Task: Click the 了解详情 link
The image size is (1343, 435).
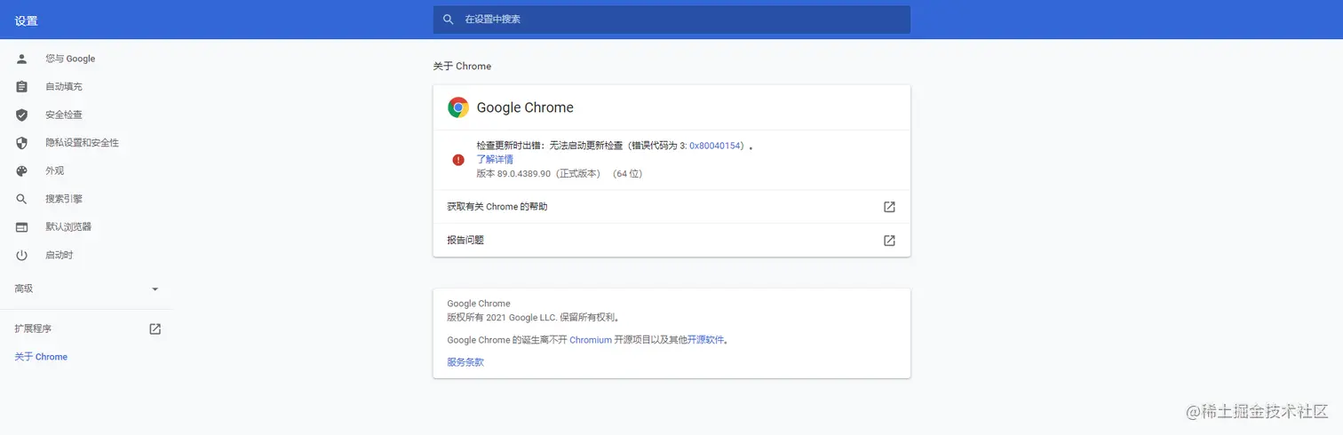Action: click(495, 160)
